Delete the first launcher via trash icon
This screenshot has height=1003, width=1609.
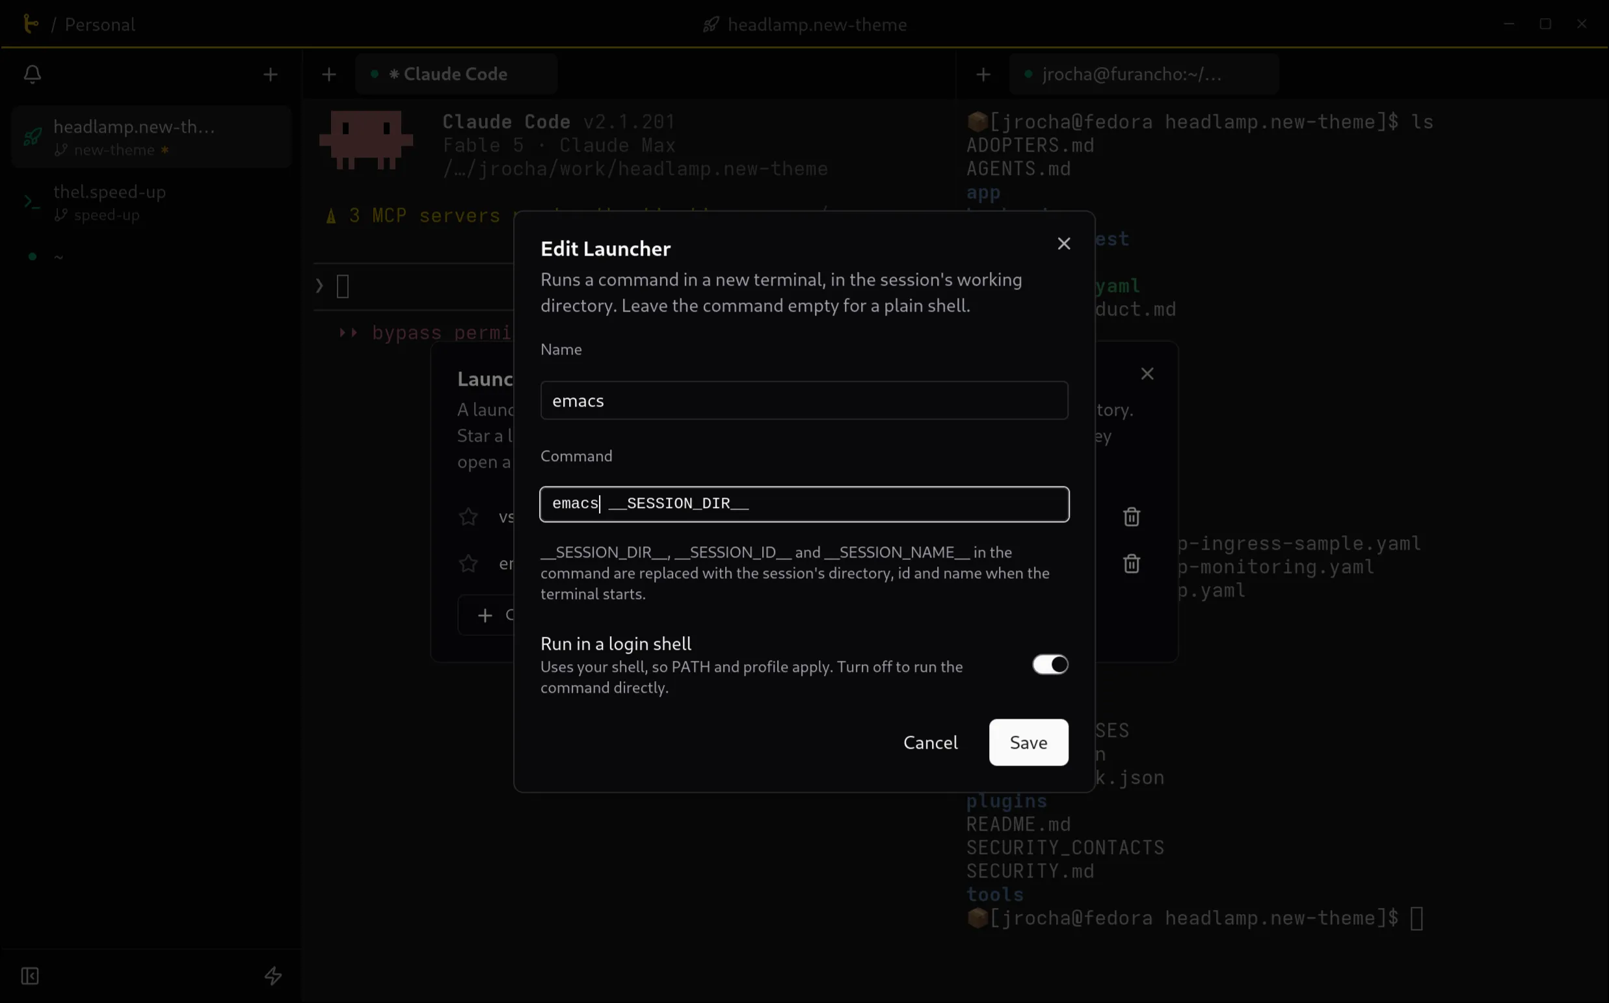pos(1131,516)
